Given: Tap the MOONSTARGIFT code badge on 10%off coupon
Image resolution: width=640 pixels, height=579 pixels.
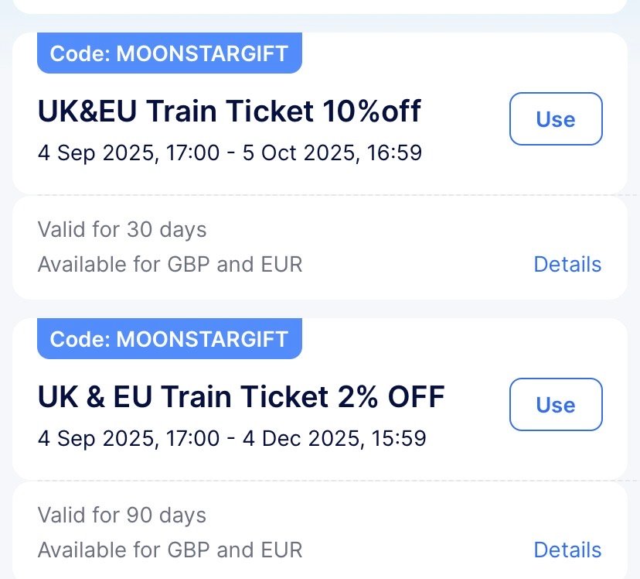Looking at the screenshot, I should 169,53.
